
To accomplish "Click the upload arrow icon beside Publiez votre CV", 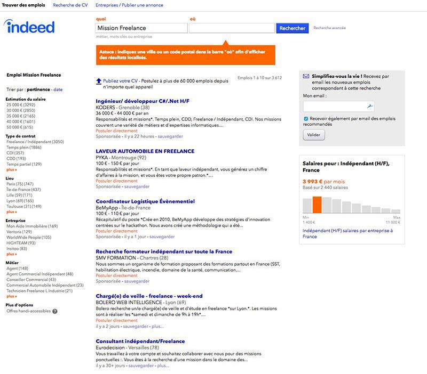I will [99, 81].
